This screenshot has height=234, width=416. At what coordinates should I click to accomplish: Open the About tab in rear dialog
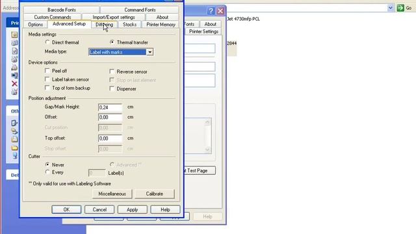coord(210,24)
